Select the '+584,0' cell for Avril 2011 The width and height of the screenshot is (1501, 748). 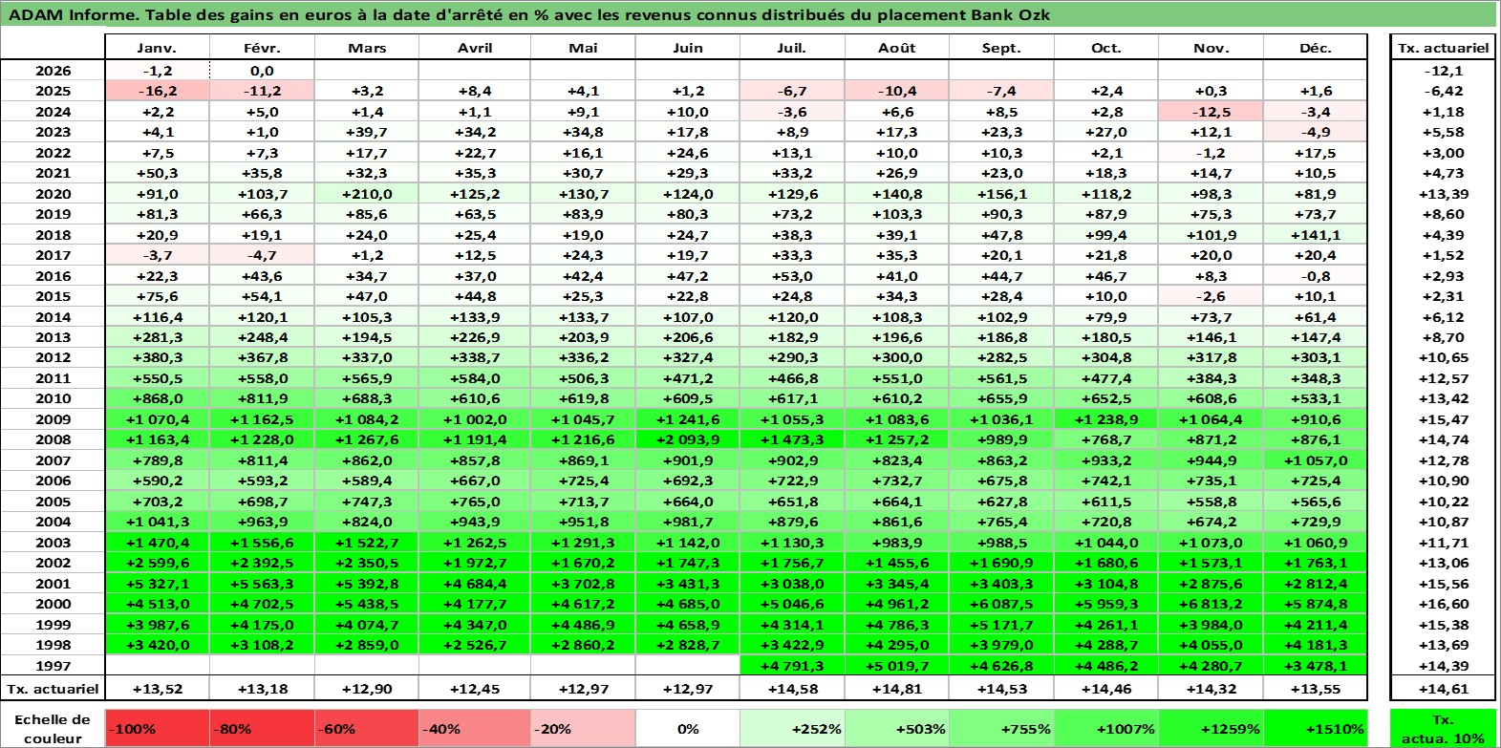point(475,378)
